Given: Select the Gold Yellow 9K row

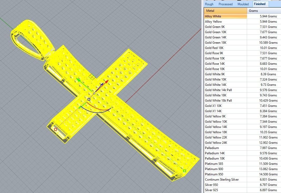Looking at the screenshot, I should [243, 116].
